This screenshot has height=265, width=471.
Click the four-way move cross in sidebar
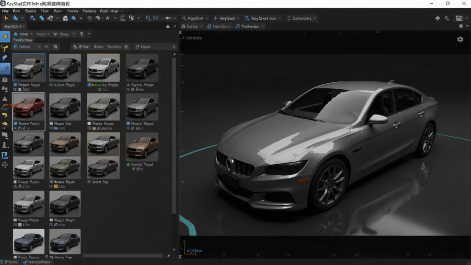tap(5, 165)
